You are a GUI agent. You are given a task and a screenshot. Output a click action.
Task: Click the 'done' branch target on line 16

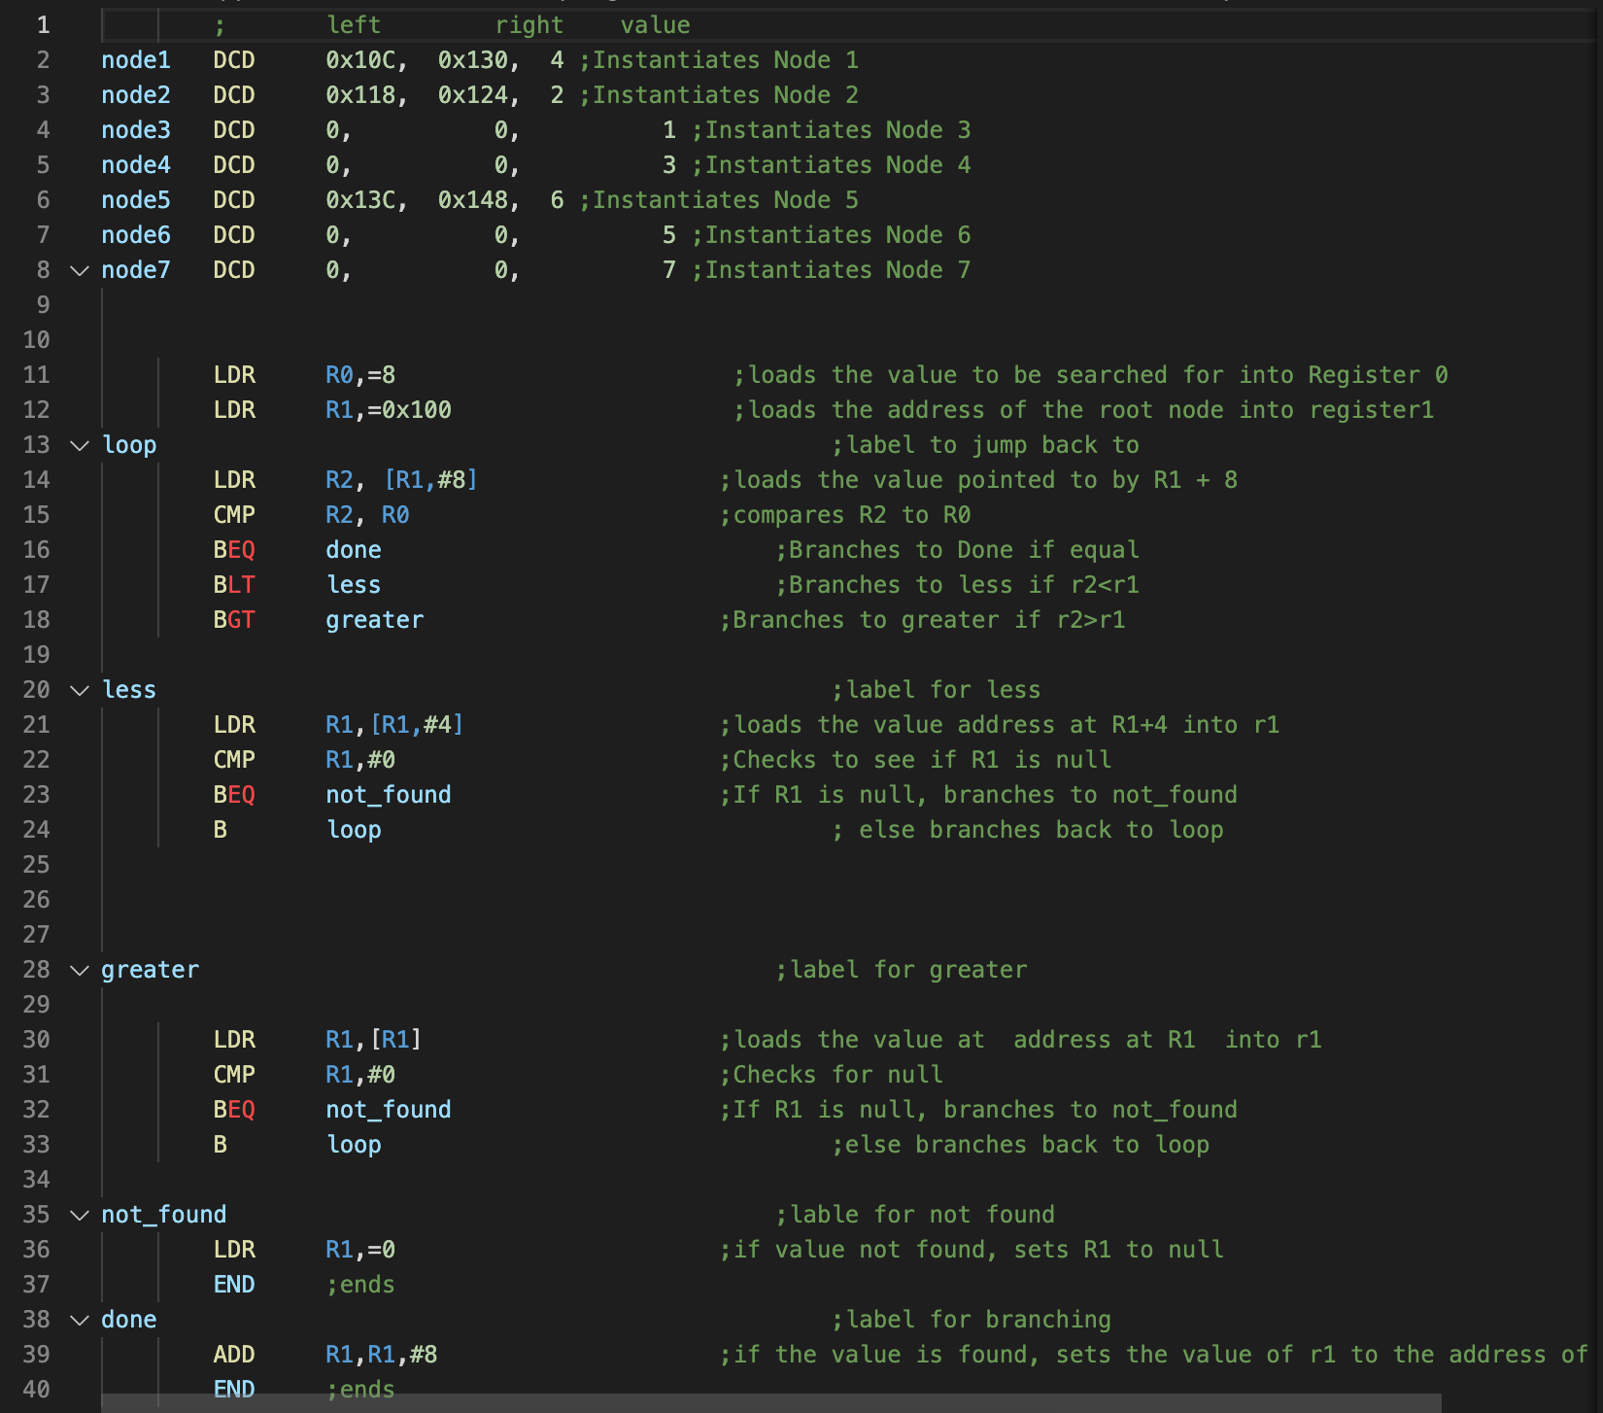354,550
